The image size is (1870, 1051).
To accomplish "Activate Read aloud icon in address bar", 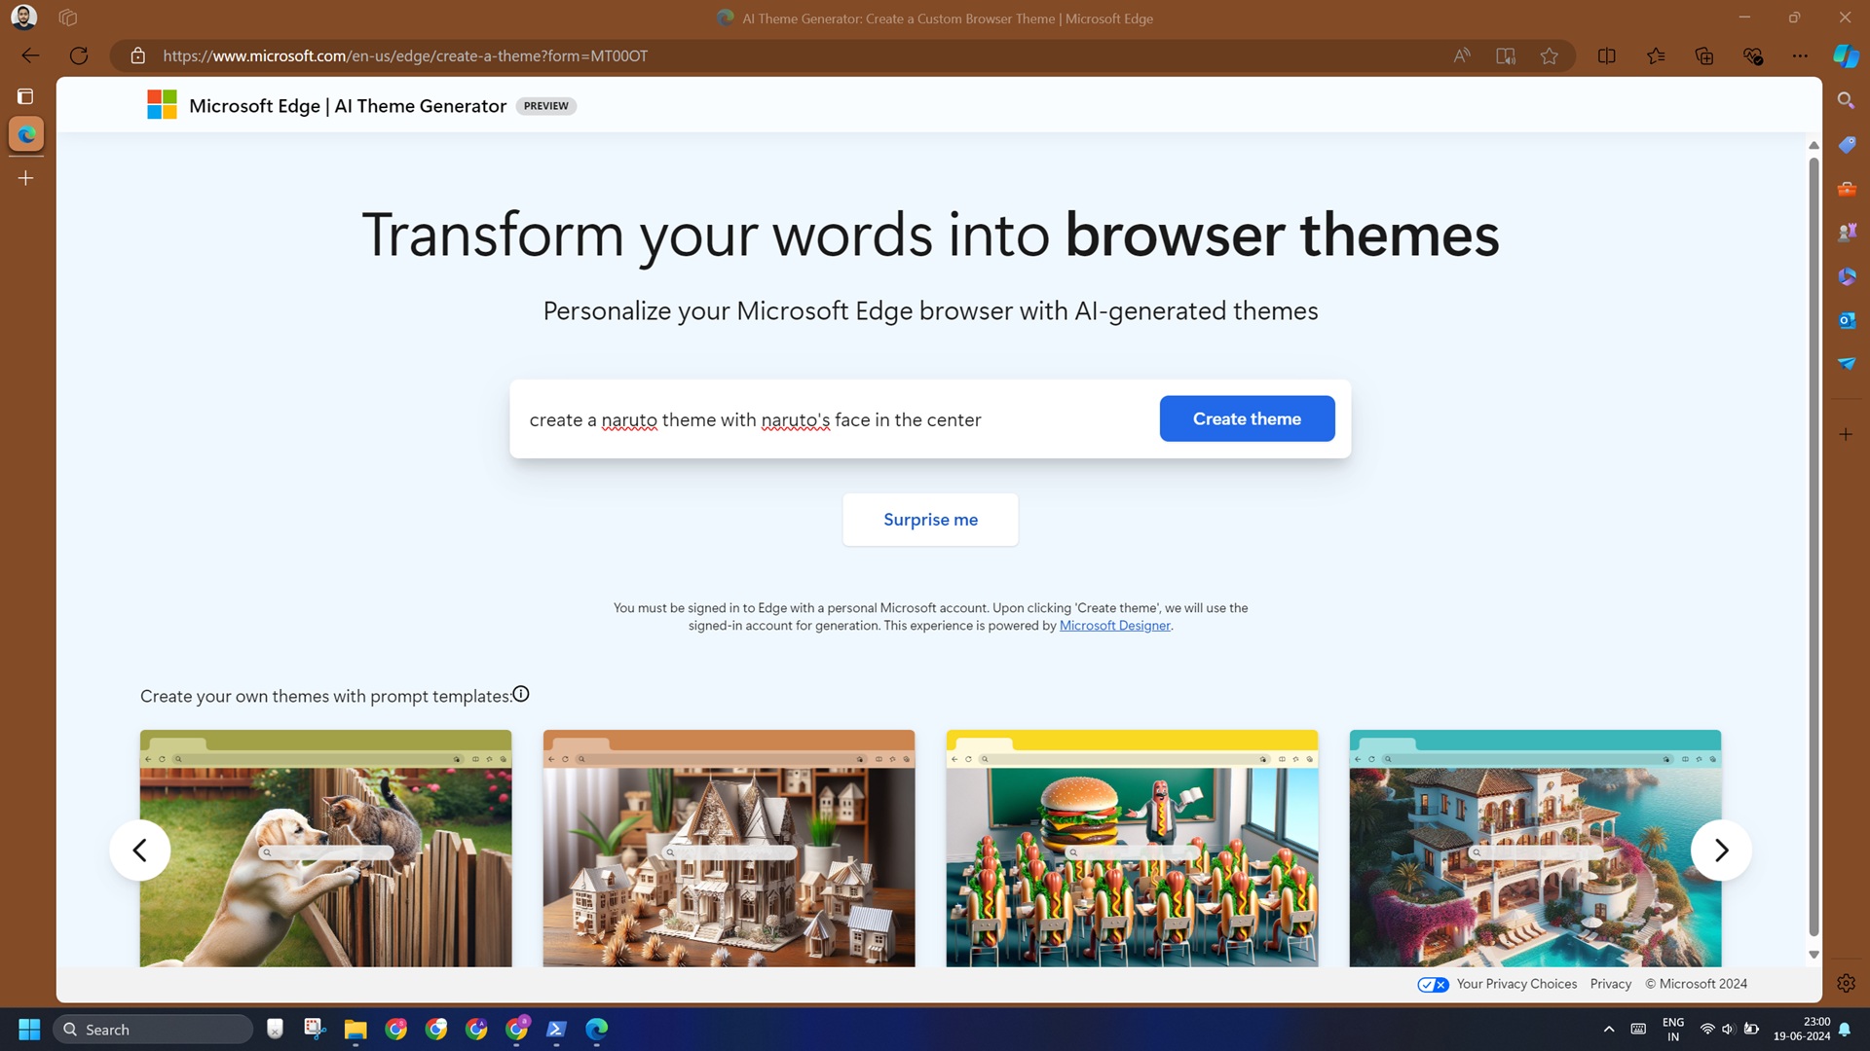I will point(1462,55).
